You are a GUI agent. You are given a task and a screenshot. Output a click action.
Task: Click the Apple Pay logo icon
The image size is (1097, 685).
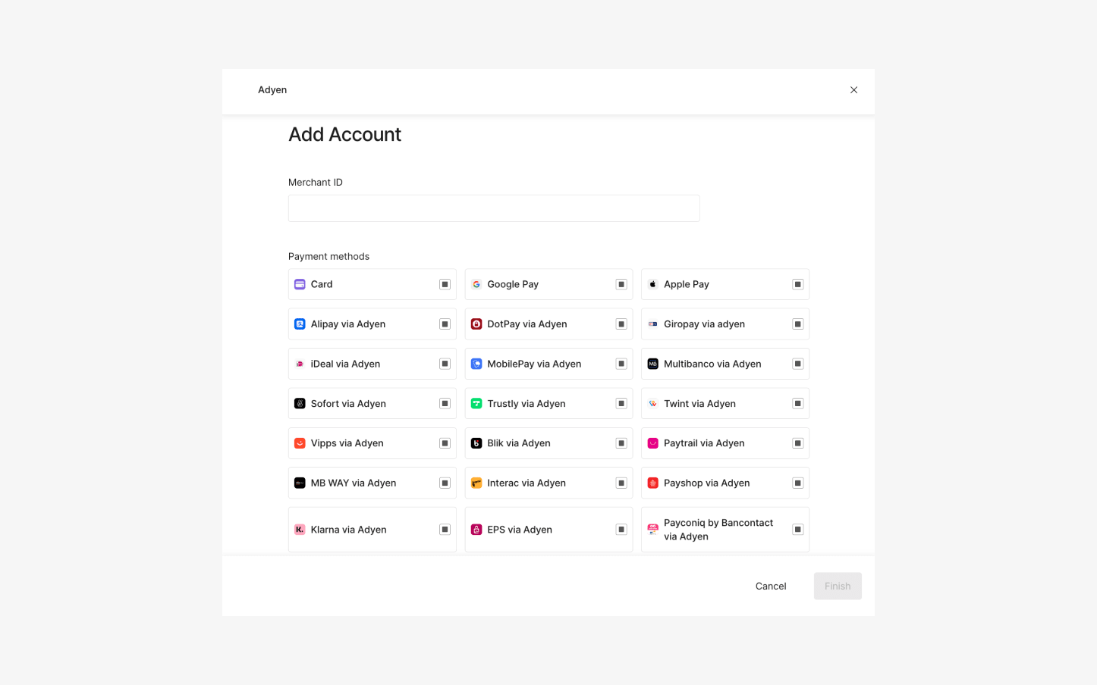[652, 284]
